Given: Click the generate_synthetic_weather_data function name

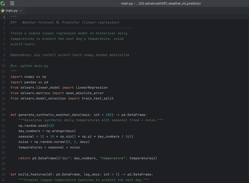Looking at the screenshot, I should pyautogui.click(x=49, y=115).
